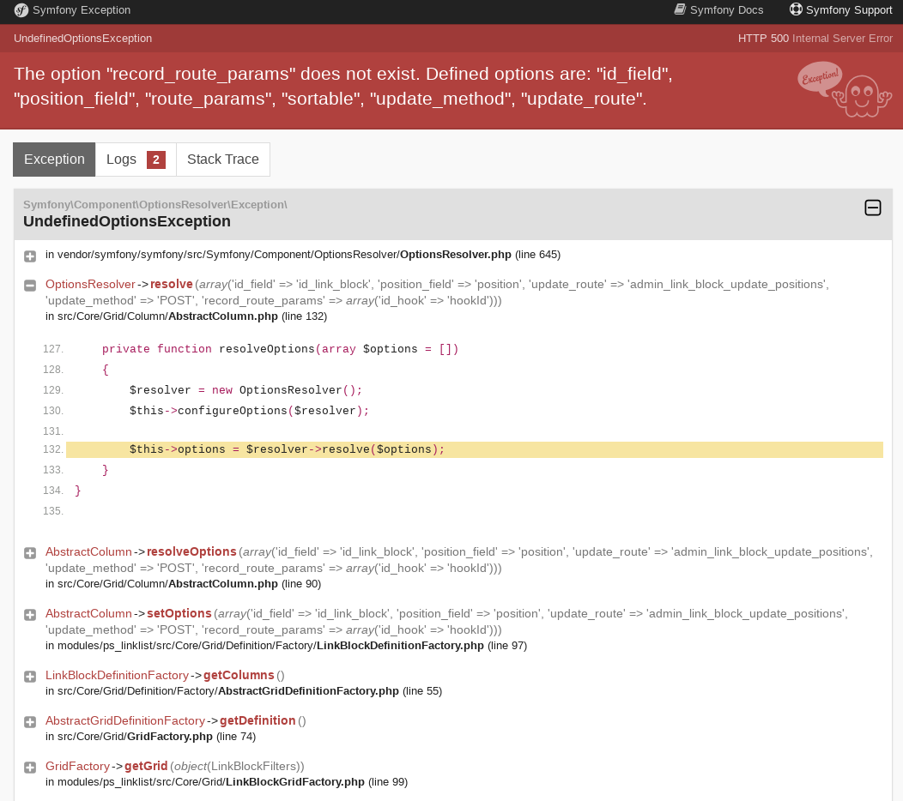Switch to the Stack Trace tab
The height and width of the screenshot is (801, 903).
tap(223, 160)
